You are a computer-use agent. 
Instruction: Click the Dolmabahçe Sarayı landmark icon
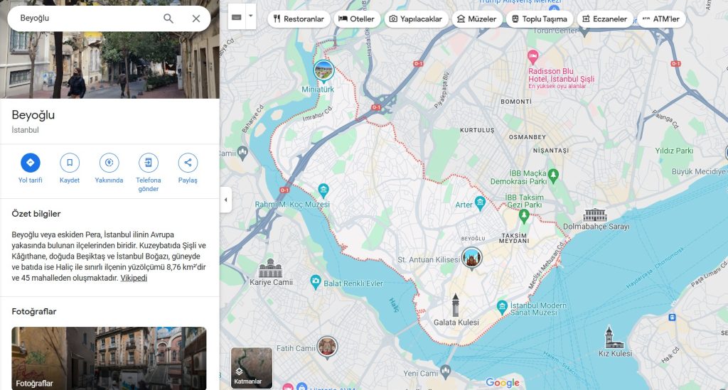595,215
